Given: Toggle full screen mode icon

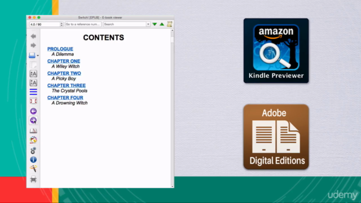Looking at the screenshot, I should click(33, 101).
